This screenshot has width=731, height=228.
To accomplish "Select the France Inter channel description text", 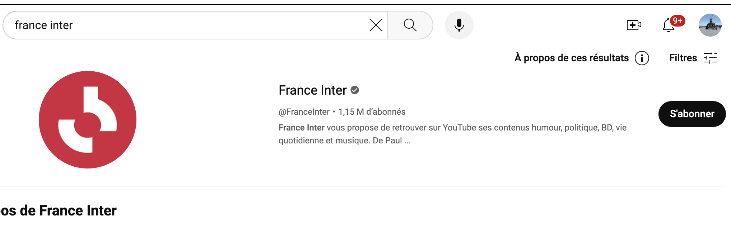I will coord(452,134).
